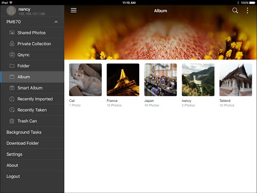257x193 pixels.
Task: Open the France album thumbnail
Action: click(123, 80)
